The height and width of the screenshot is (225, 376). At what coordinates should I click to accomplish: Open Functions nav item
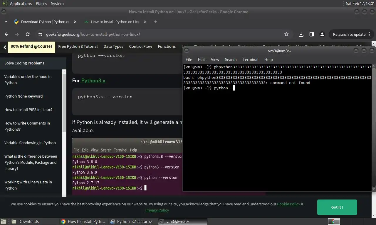click(x=167, y=46)
